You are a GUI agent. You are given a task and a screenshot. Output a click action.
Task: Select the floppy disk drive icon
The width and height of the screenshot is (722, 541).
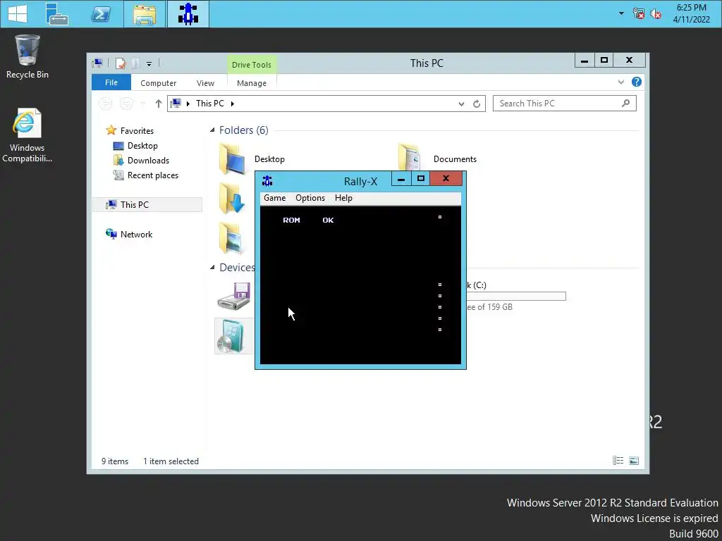(x=234, y=297)
